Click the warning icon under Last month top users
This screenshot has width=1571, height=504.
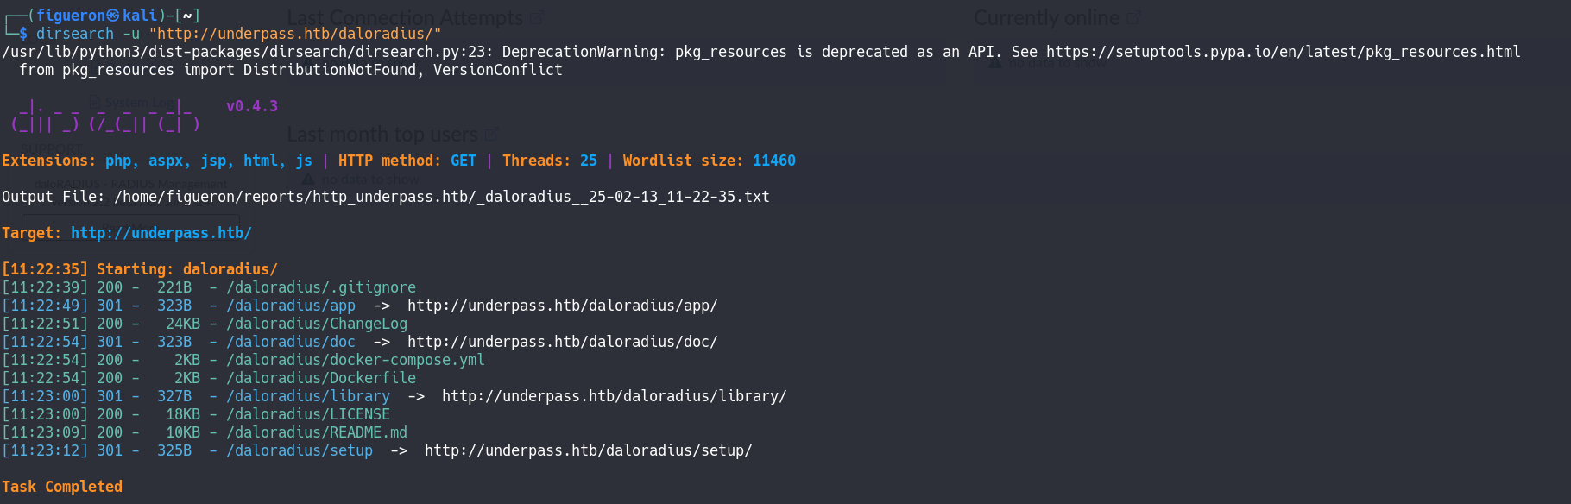pos(308,180)
